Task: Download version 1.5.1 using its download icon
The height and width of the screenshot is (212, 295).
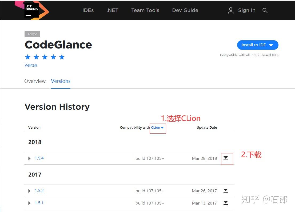Action: 226,203
